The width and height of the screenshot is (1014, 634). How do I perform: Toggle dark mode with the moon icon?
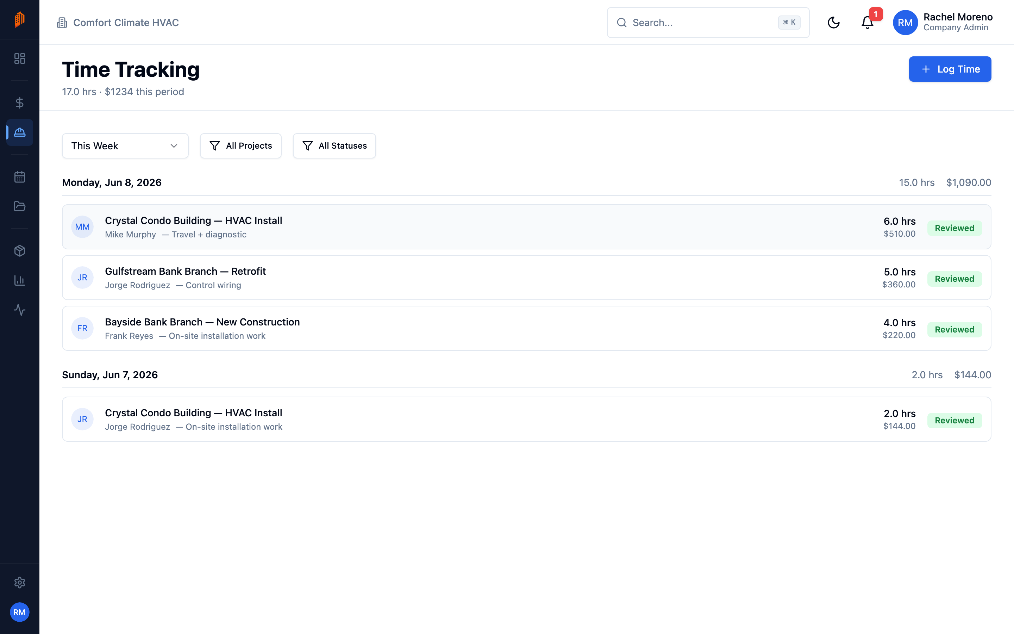(x=833, y=23)
